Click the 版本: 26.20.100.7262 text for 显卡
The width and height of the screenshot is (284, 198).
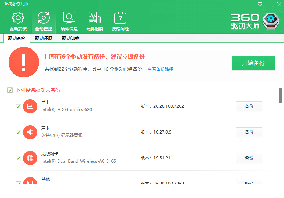pos(162,106)
